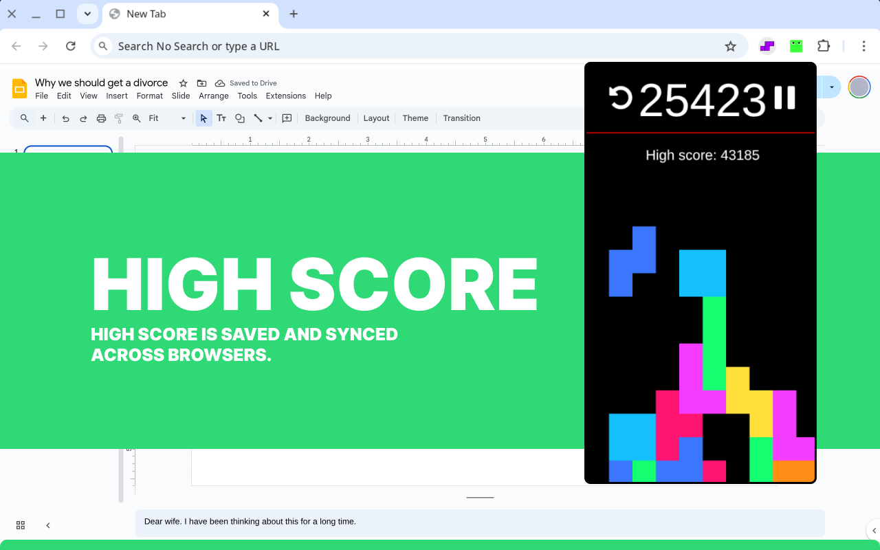This screenshot has height=550, width=880.
Task: Print the presentation
Action: point(101,118)
